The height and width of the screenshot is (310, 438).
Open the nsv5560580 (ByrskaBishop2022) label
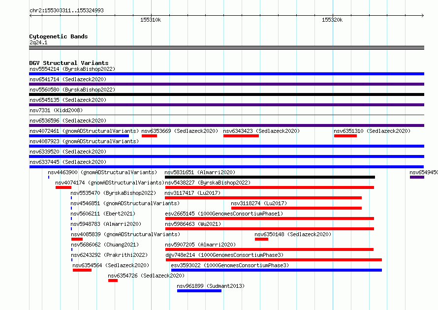[x=72, y=90]
